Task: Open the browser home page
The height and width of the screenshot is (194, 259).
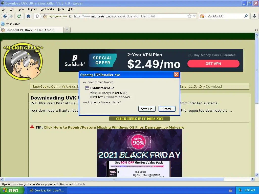Action: (28, 16)
